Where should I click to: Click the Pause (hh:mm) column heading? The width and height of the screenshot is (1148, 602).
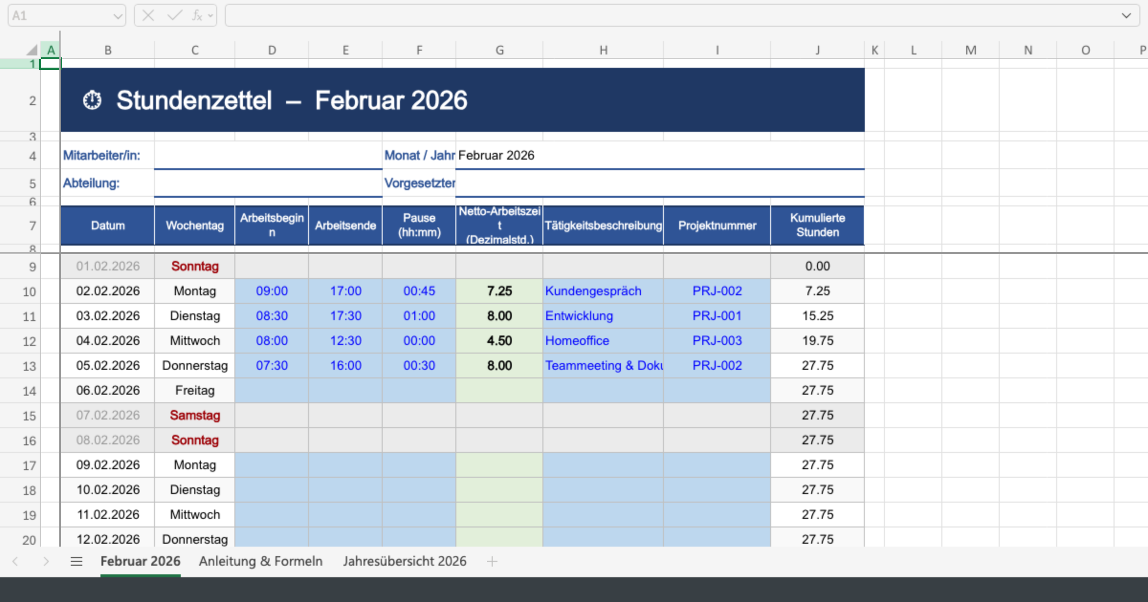tap(419, 226)
